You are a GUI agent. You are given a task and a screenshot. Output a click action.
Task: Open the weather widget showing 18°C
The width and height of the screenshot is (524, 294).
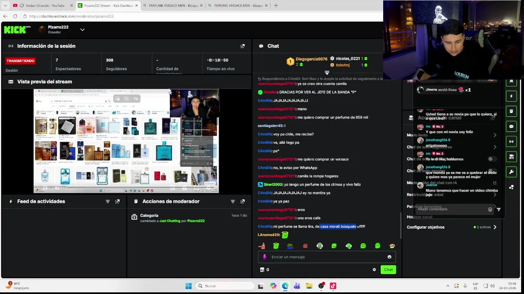click(17, 285)
